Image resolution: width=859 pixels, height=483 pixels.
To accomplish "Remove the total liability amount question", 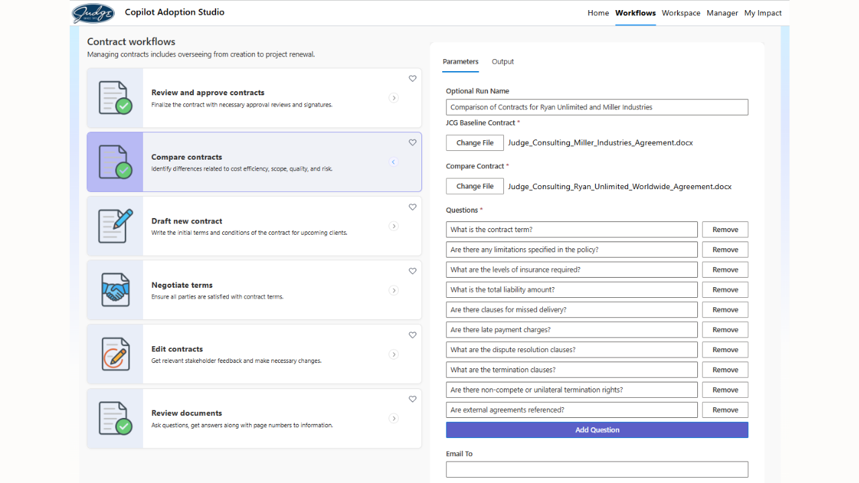I will [x=725, y=290].
